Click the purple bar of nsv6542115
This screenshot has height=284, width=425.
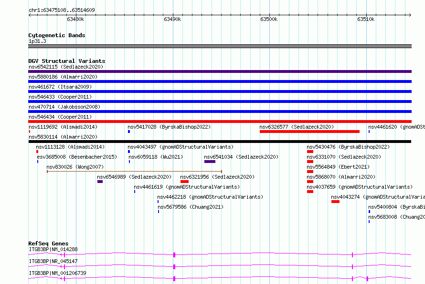220,71
